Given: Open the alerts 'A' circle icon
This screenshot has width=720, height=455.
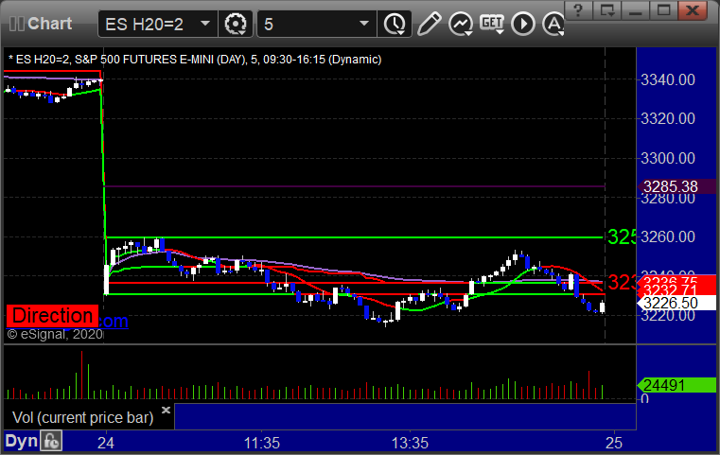Looking at the screenshot, I should click(x=551, y=22).
